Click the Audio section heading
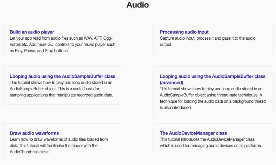Viewport: 276px width, 165px height. point(137,5)
